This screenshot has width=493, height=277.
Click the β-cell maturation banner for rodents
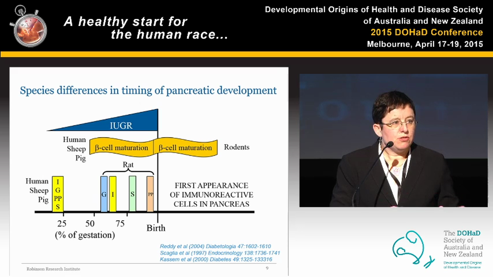pos(185,148)
